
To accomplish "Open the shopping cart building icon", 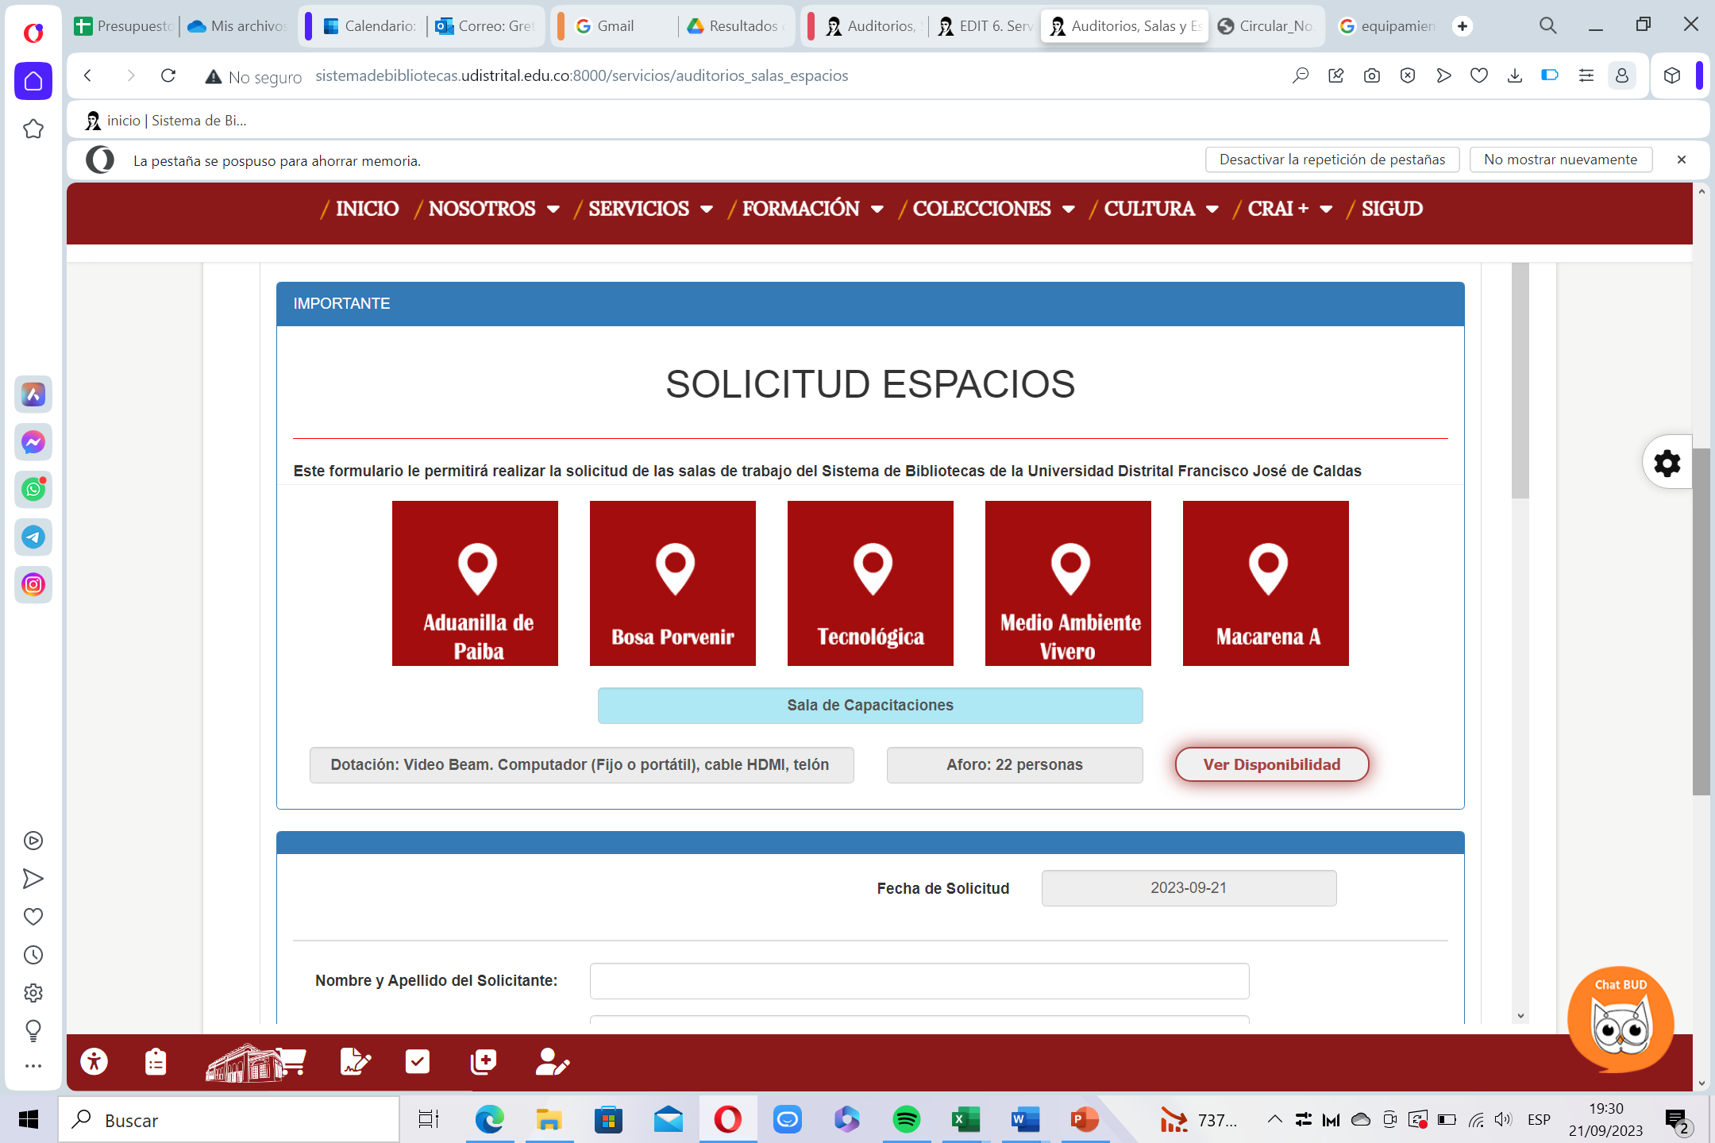I will point(256,1061).
